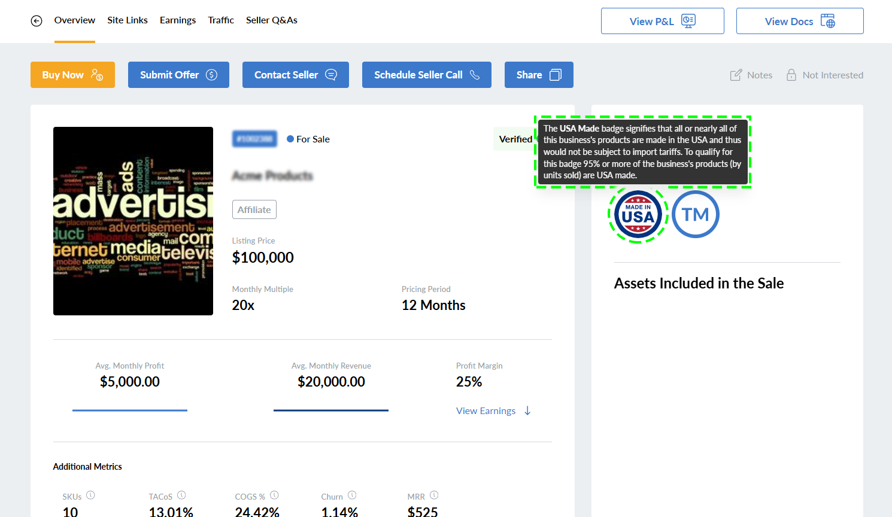Click the COGS % info icon
892x517 pixels.
click(x=274, y=495)
